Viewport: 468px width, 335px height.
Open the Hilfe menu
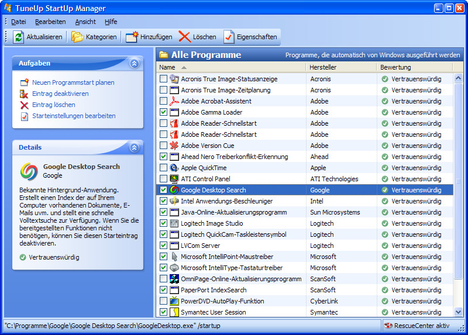(x=111, y=22)
